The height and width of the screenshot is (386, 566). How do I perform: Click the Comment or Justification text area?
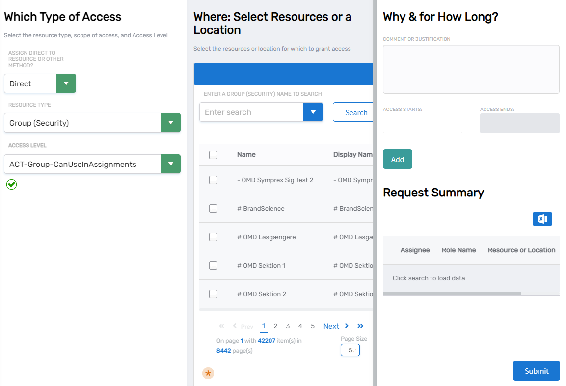pyautogui.click(x=471, y=69)
